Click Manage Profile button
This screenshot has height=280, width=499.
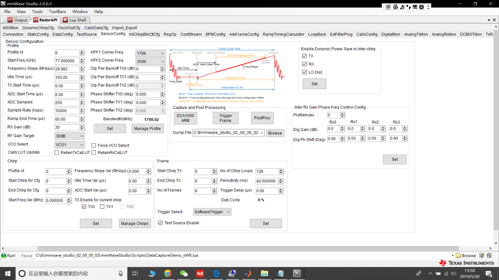147,129
